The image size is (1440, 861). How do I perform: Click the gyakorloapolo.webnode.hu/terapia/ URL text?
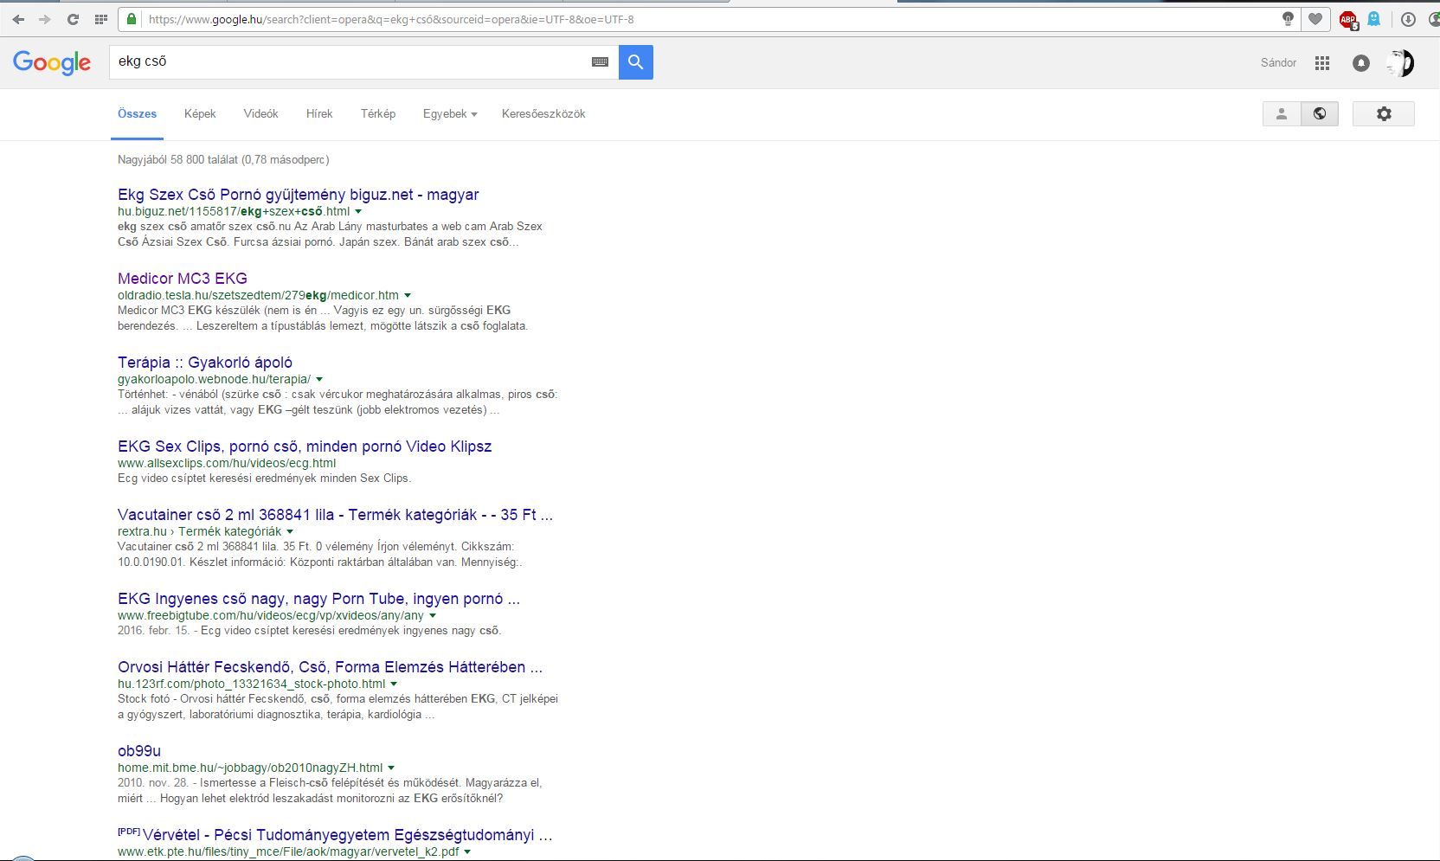coord(214,379)
